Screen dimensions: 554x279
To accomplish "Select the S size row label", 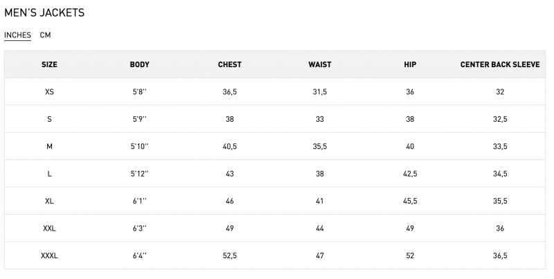I will coord(49,119).
